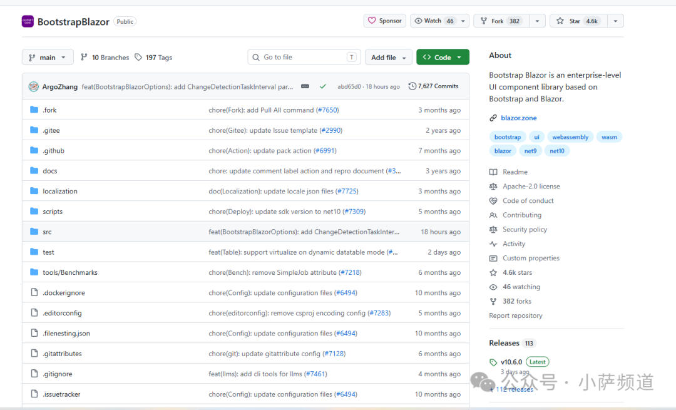Click the Watch eye button
The height and width of the screenshot is (410, 676).
[434, 21]
